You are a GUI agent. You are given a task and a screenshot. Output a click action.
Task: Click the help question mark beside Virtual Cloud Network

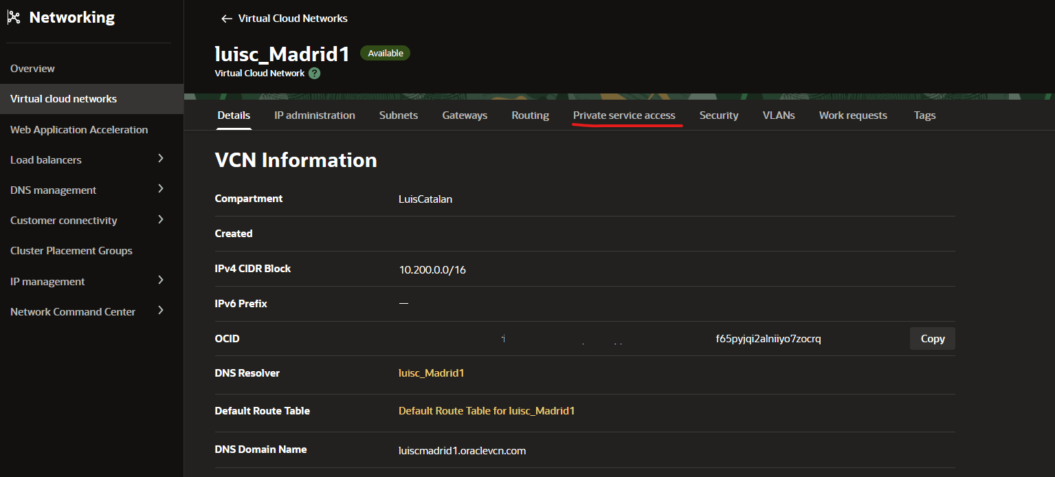point(314,73)
